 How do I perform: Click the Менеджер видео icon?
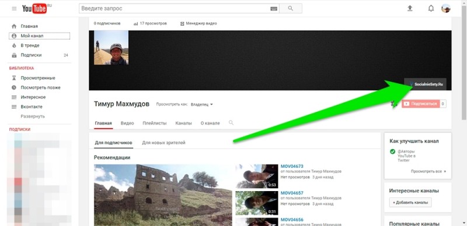tap(182, 23)
